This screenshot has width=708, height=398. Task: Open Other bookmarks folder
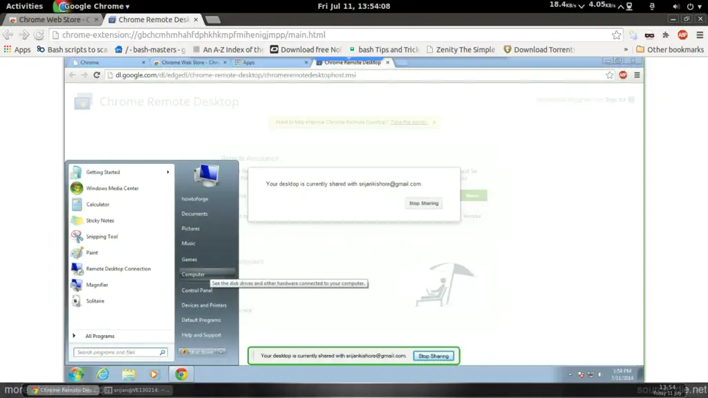(x=669, y=50)
